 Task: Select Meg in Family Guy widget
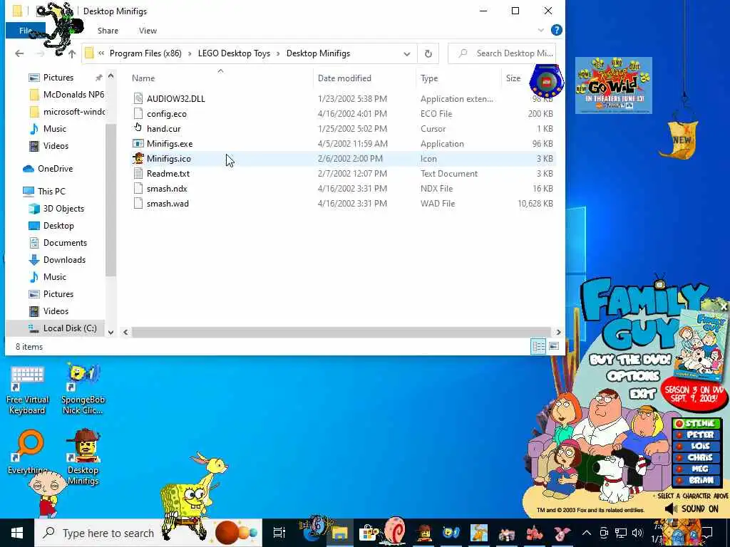click(696, 469)
